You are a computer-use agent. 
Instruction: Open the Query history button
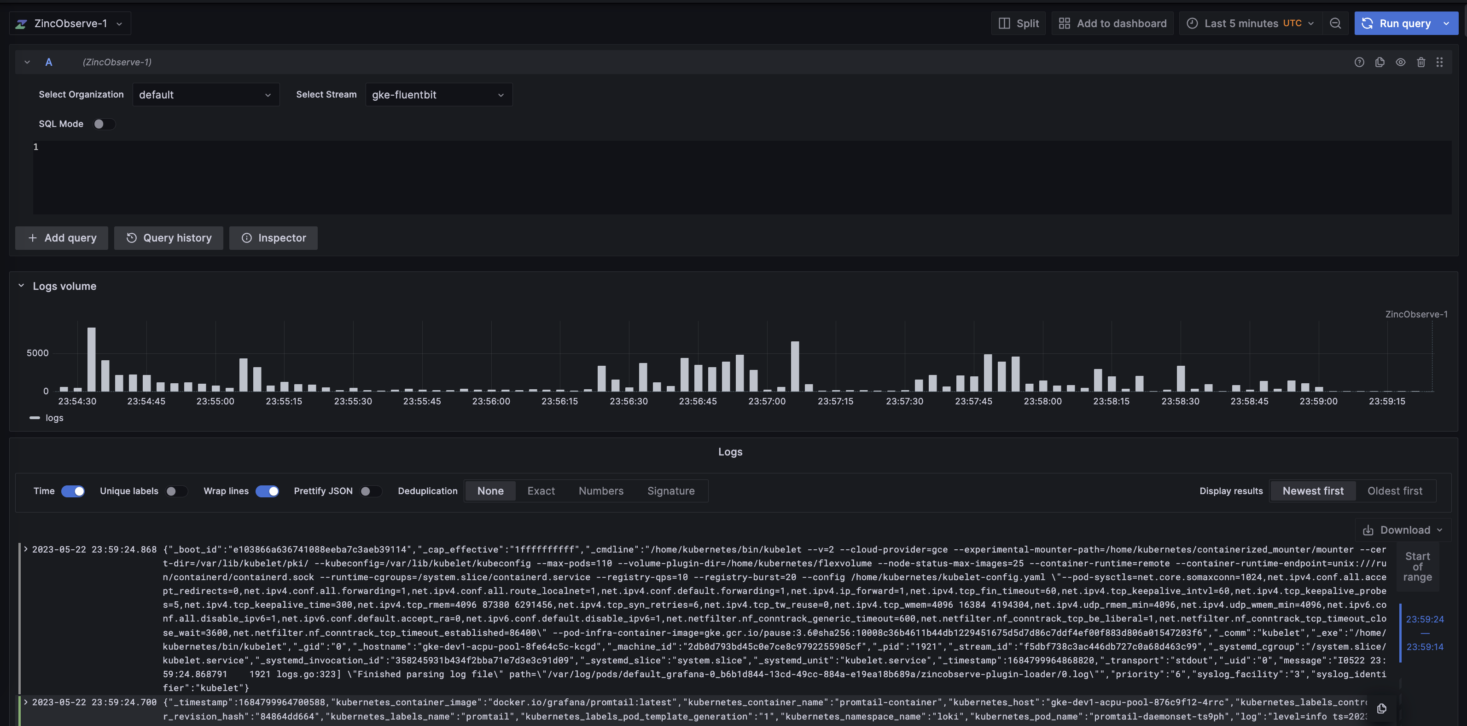(169, 238)
